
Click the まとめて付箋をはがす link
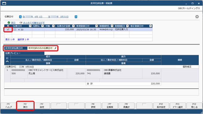[x=34, y=23]
